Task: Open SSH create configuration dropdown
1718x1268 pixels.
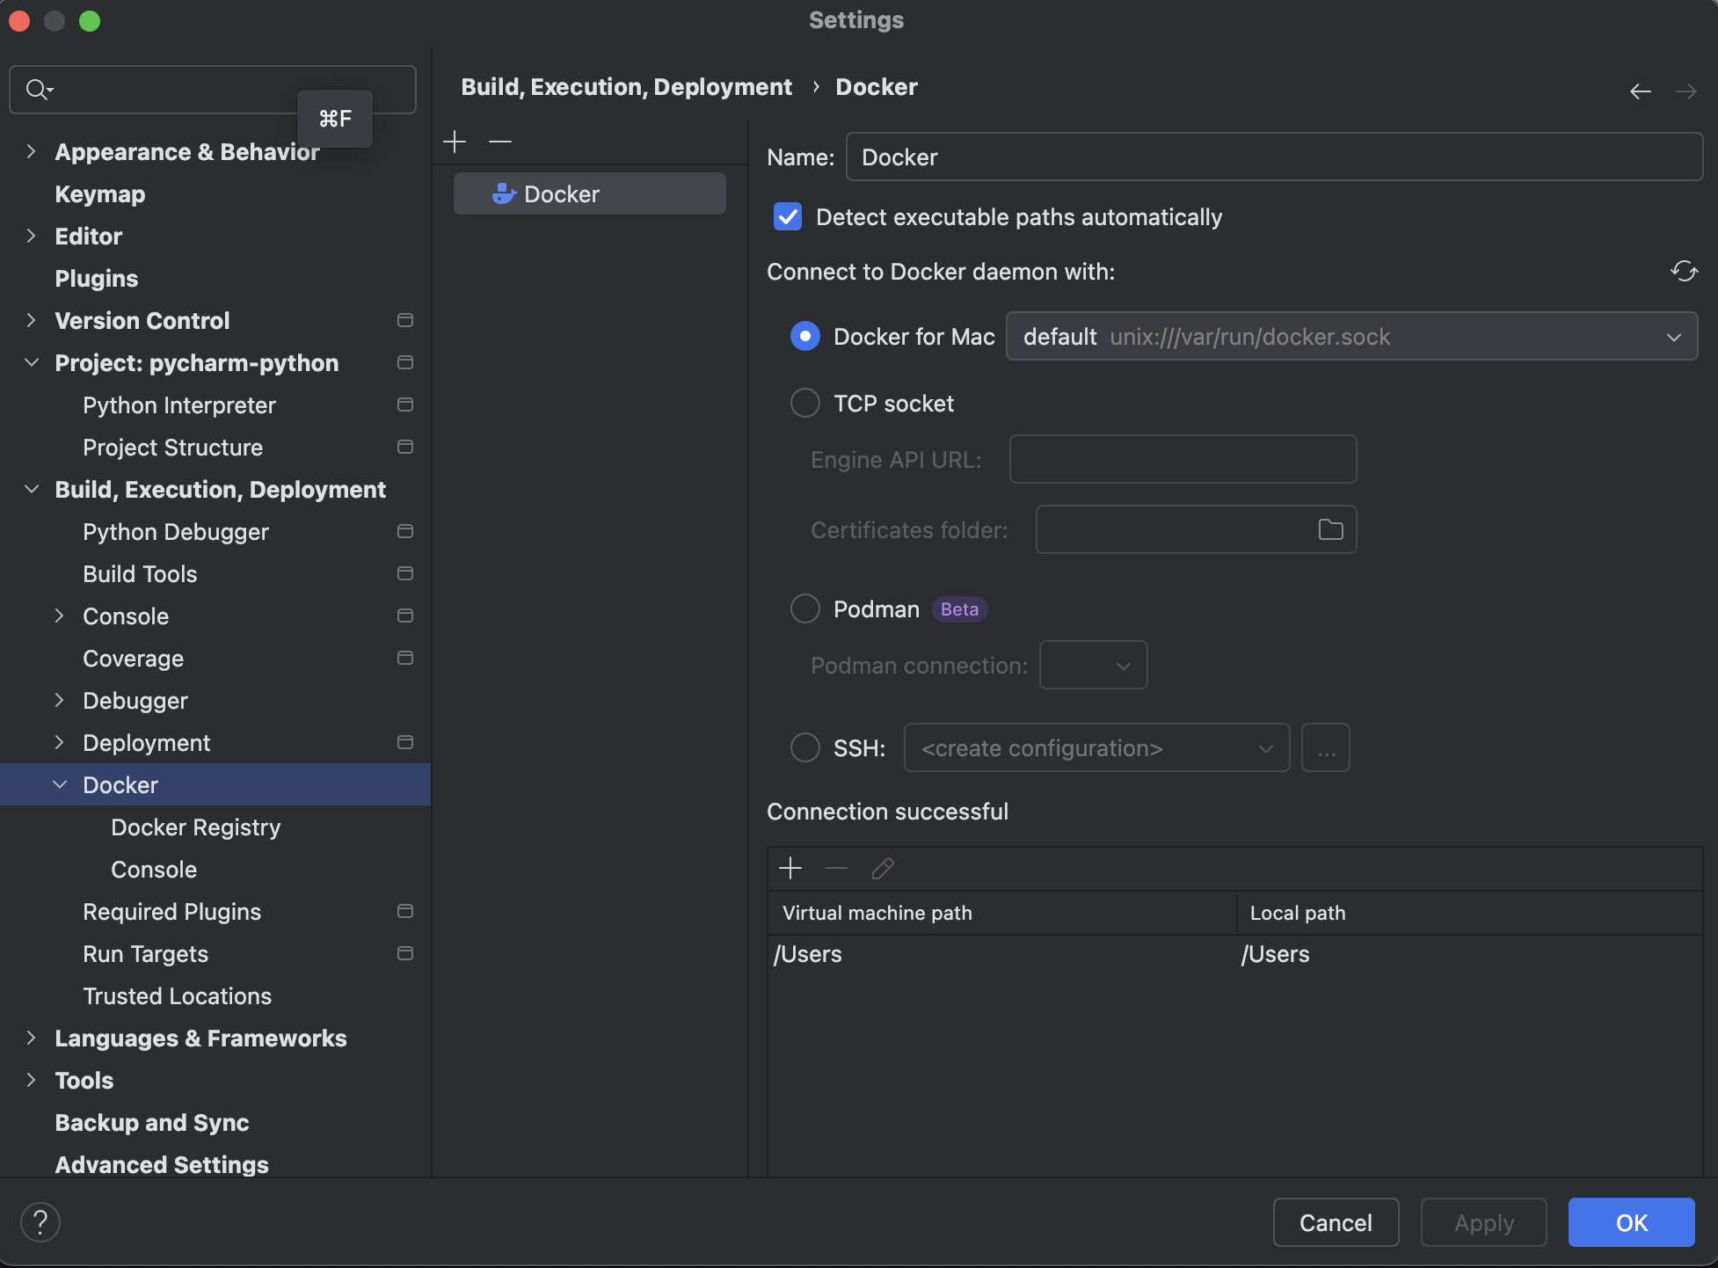Action: click(x=1096, y=747)
